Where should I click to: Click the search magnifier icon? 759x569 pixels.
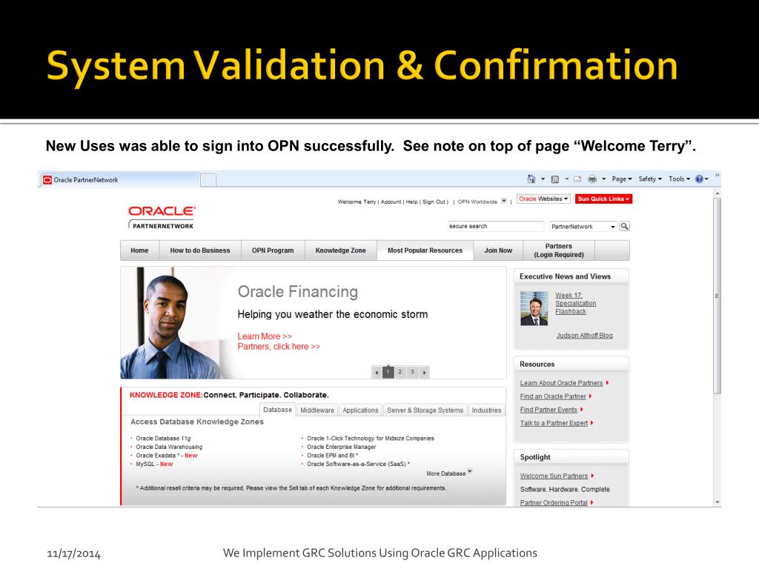click(624, 226)
